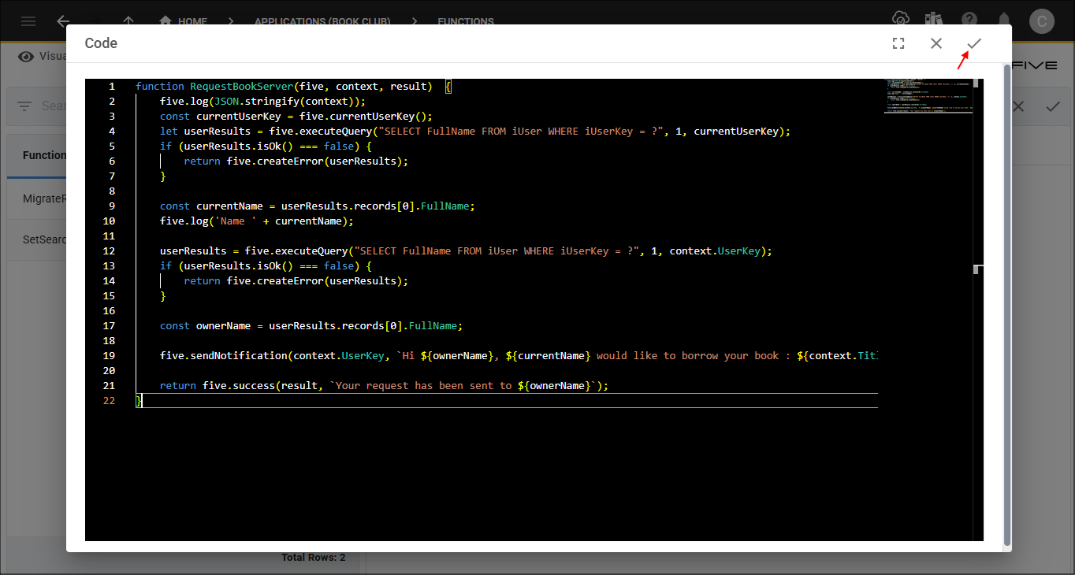The image size is (1075, 575).
Task: Go back with the left arrow icon
Action: click(64, 21)
